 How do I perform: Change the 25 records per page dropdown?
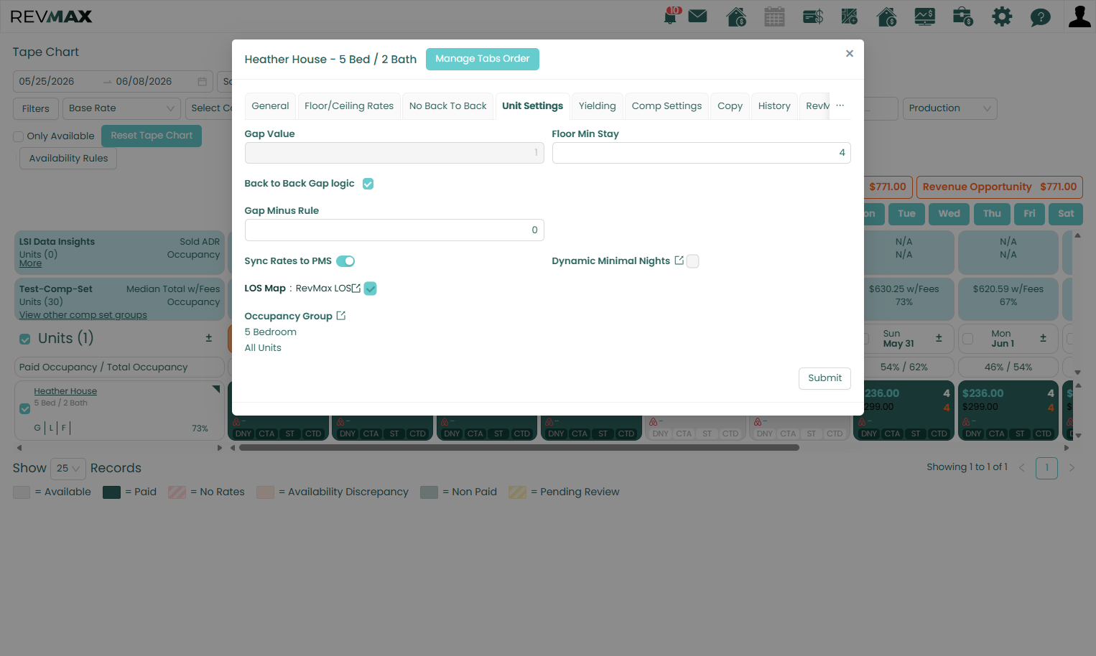click(x=68, y=469)
